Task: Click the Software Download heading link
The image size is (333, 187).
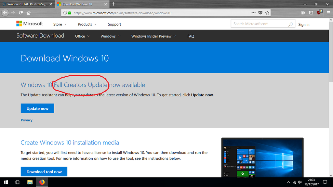Action: pyautogui.click(x=40, y=36)
